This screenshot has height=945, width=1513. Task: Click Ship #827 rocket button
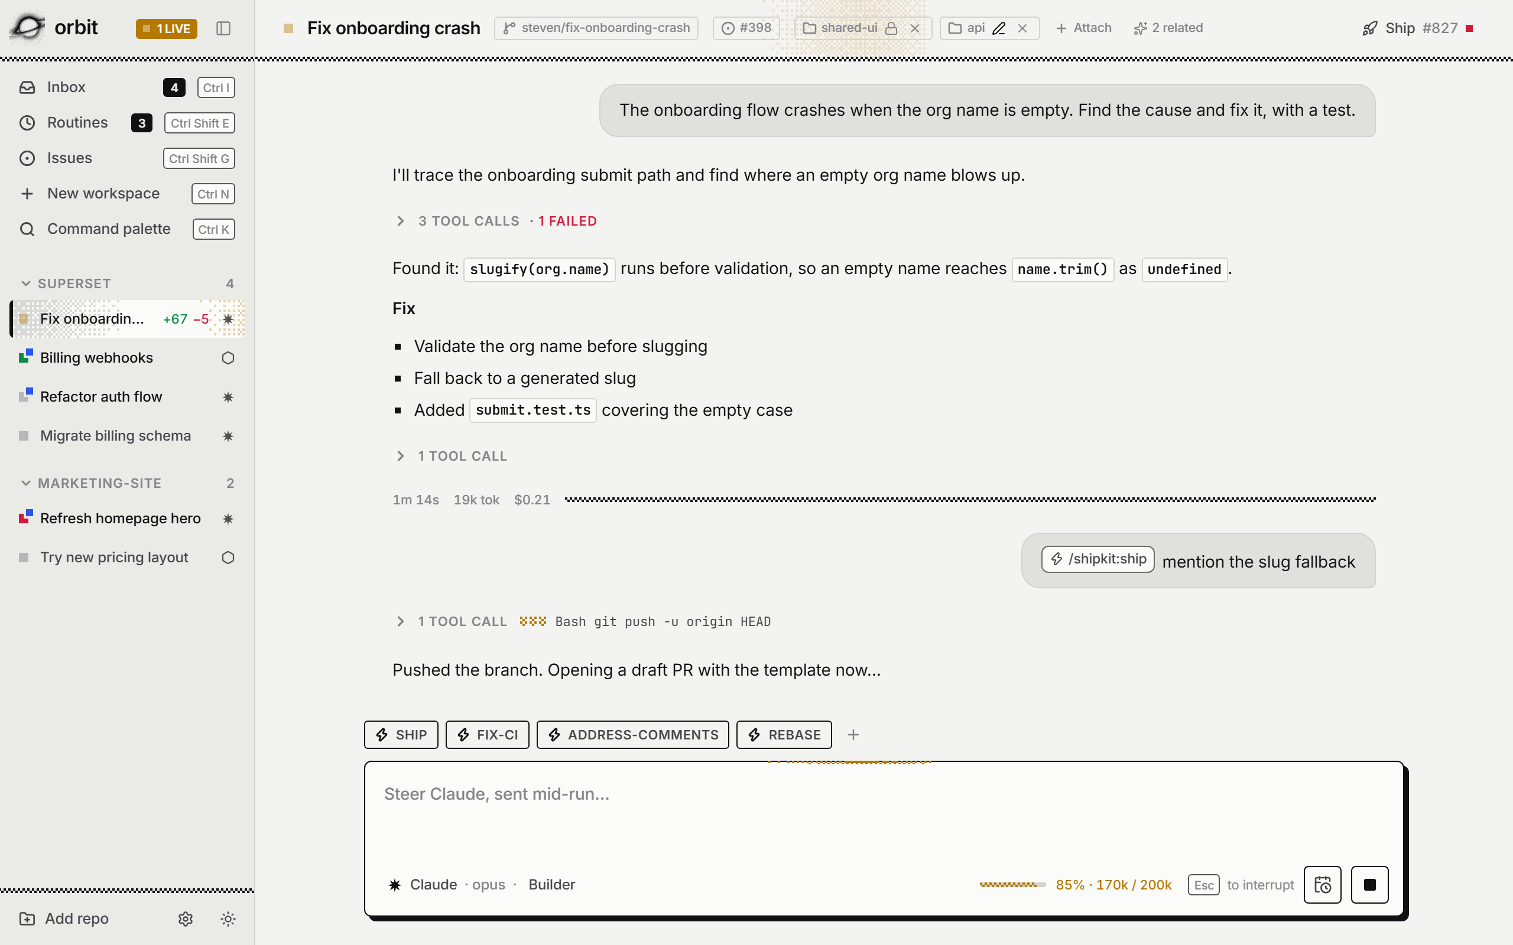point(1417,28)
